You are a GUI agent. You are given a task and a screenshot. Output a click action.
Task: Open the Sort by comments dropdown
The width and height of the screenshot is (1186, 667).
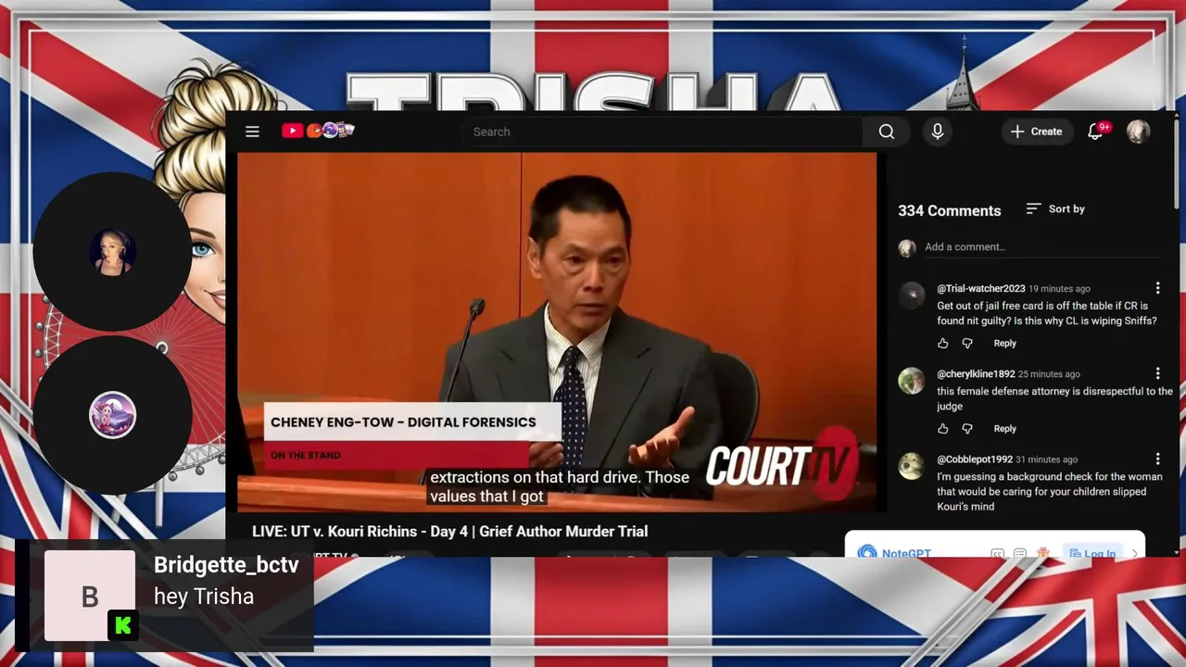pyautogui.click(x=1055, y=209)
